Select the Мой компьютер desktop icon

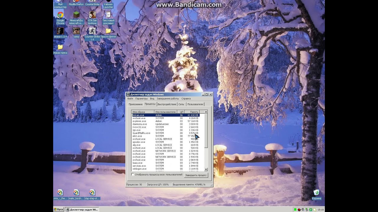(60, 4)
